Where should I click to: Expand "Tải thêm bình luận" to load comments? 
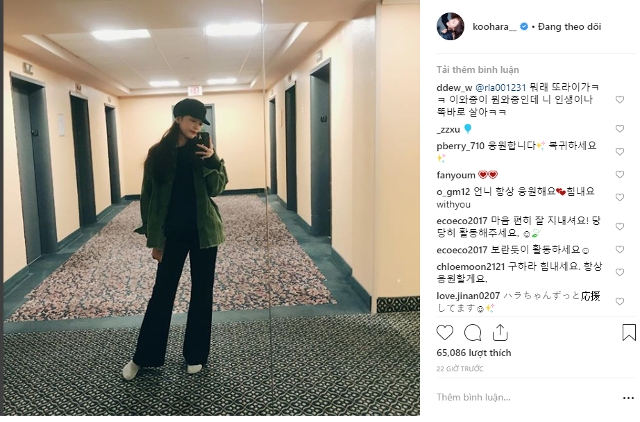[x=478, y=70]
